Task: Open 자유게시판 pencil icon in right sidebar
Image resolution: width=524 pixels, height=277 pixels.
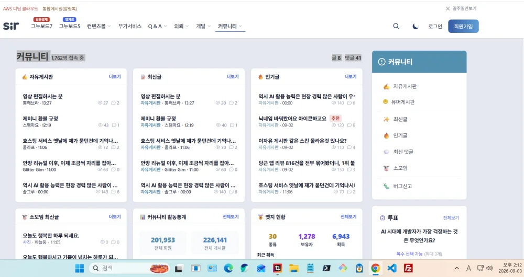Action: pos(386,86)
